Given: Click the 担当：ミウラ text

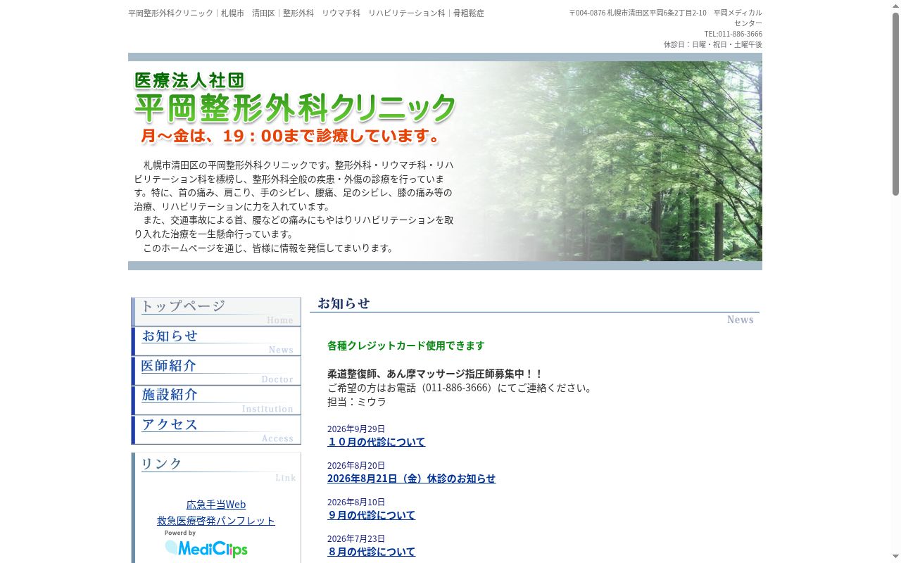Looking at the screenshot, I should pyautogui.click(x=357, y=402).
